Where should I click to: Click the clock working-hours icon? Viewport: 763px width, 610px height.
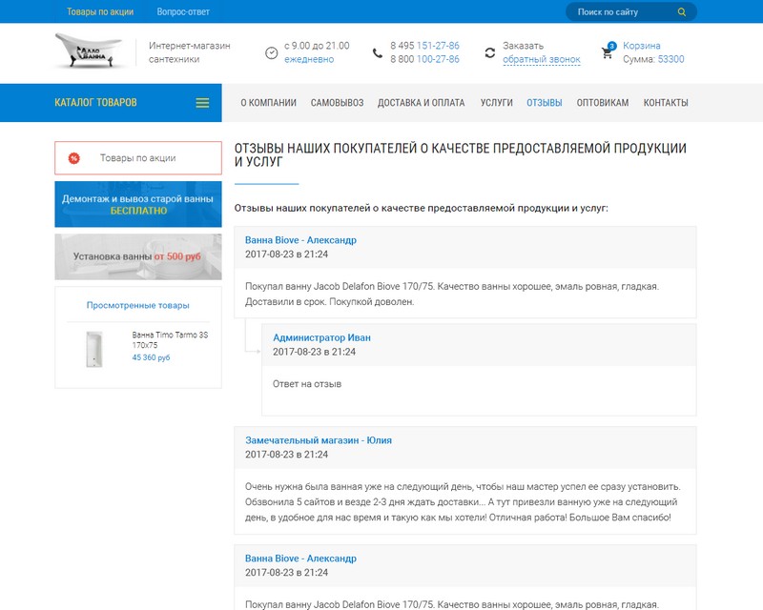pyautogui.click(x=272, y=52)
